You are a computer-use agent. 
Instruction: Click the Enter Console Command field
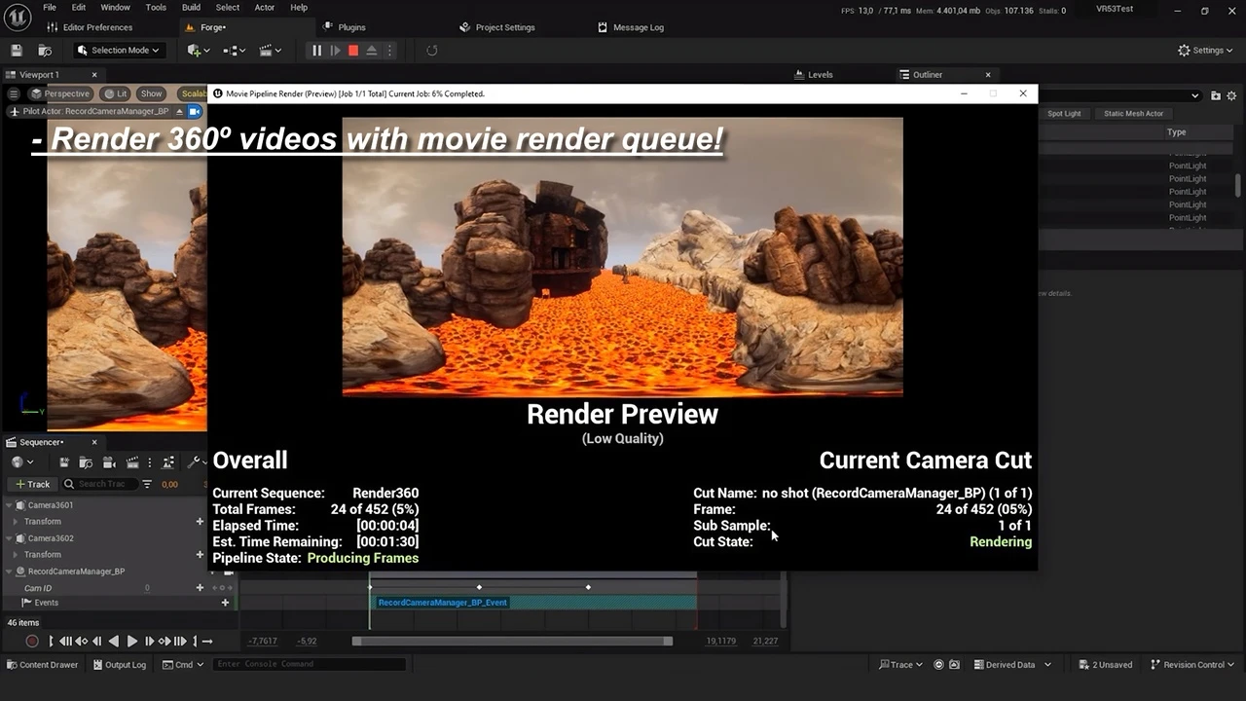(x=309, y=665)
